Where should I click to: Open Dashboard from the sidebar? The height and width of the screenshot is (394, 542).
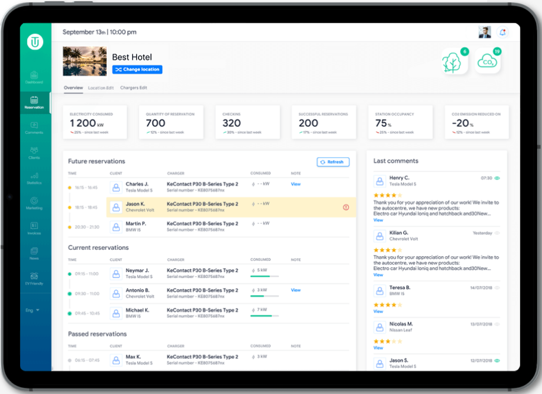(34, 77)
